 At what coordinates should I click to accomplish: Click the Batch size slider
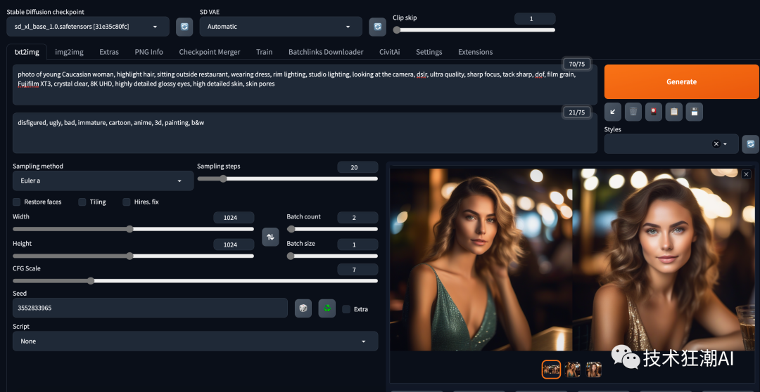tap(332, 256)
